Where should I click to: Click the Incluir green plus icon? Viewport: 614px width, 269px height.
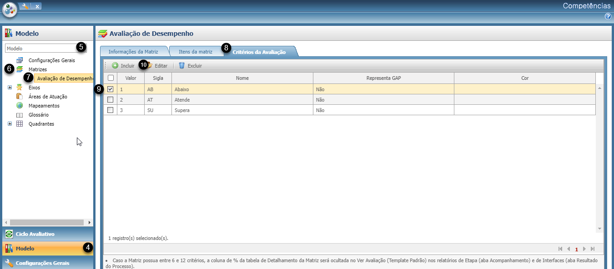tap(115, 65)
